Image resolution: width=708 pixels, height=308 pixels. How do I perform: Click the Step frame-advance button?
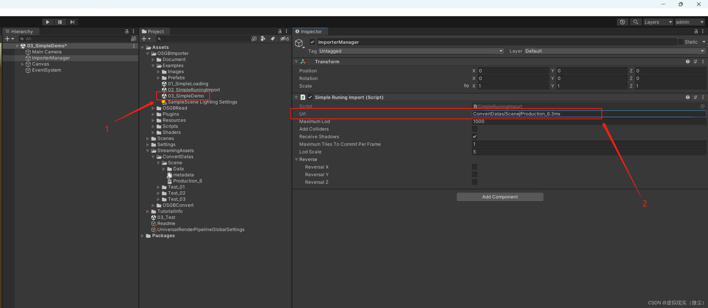click(72, 22)
